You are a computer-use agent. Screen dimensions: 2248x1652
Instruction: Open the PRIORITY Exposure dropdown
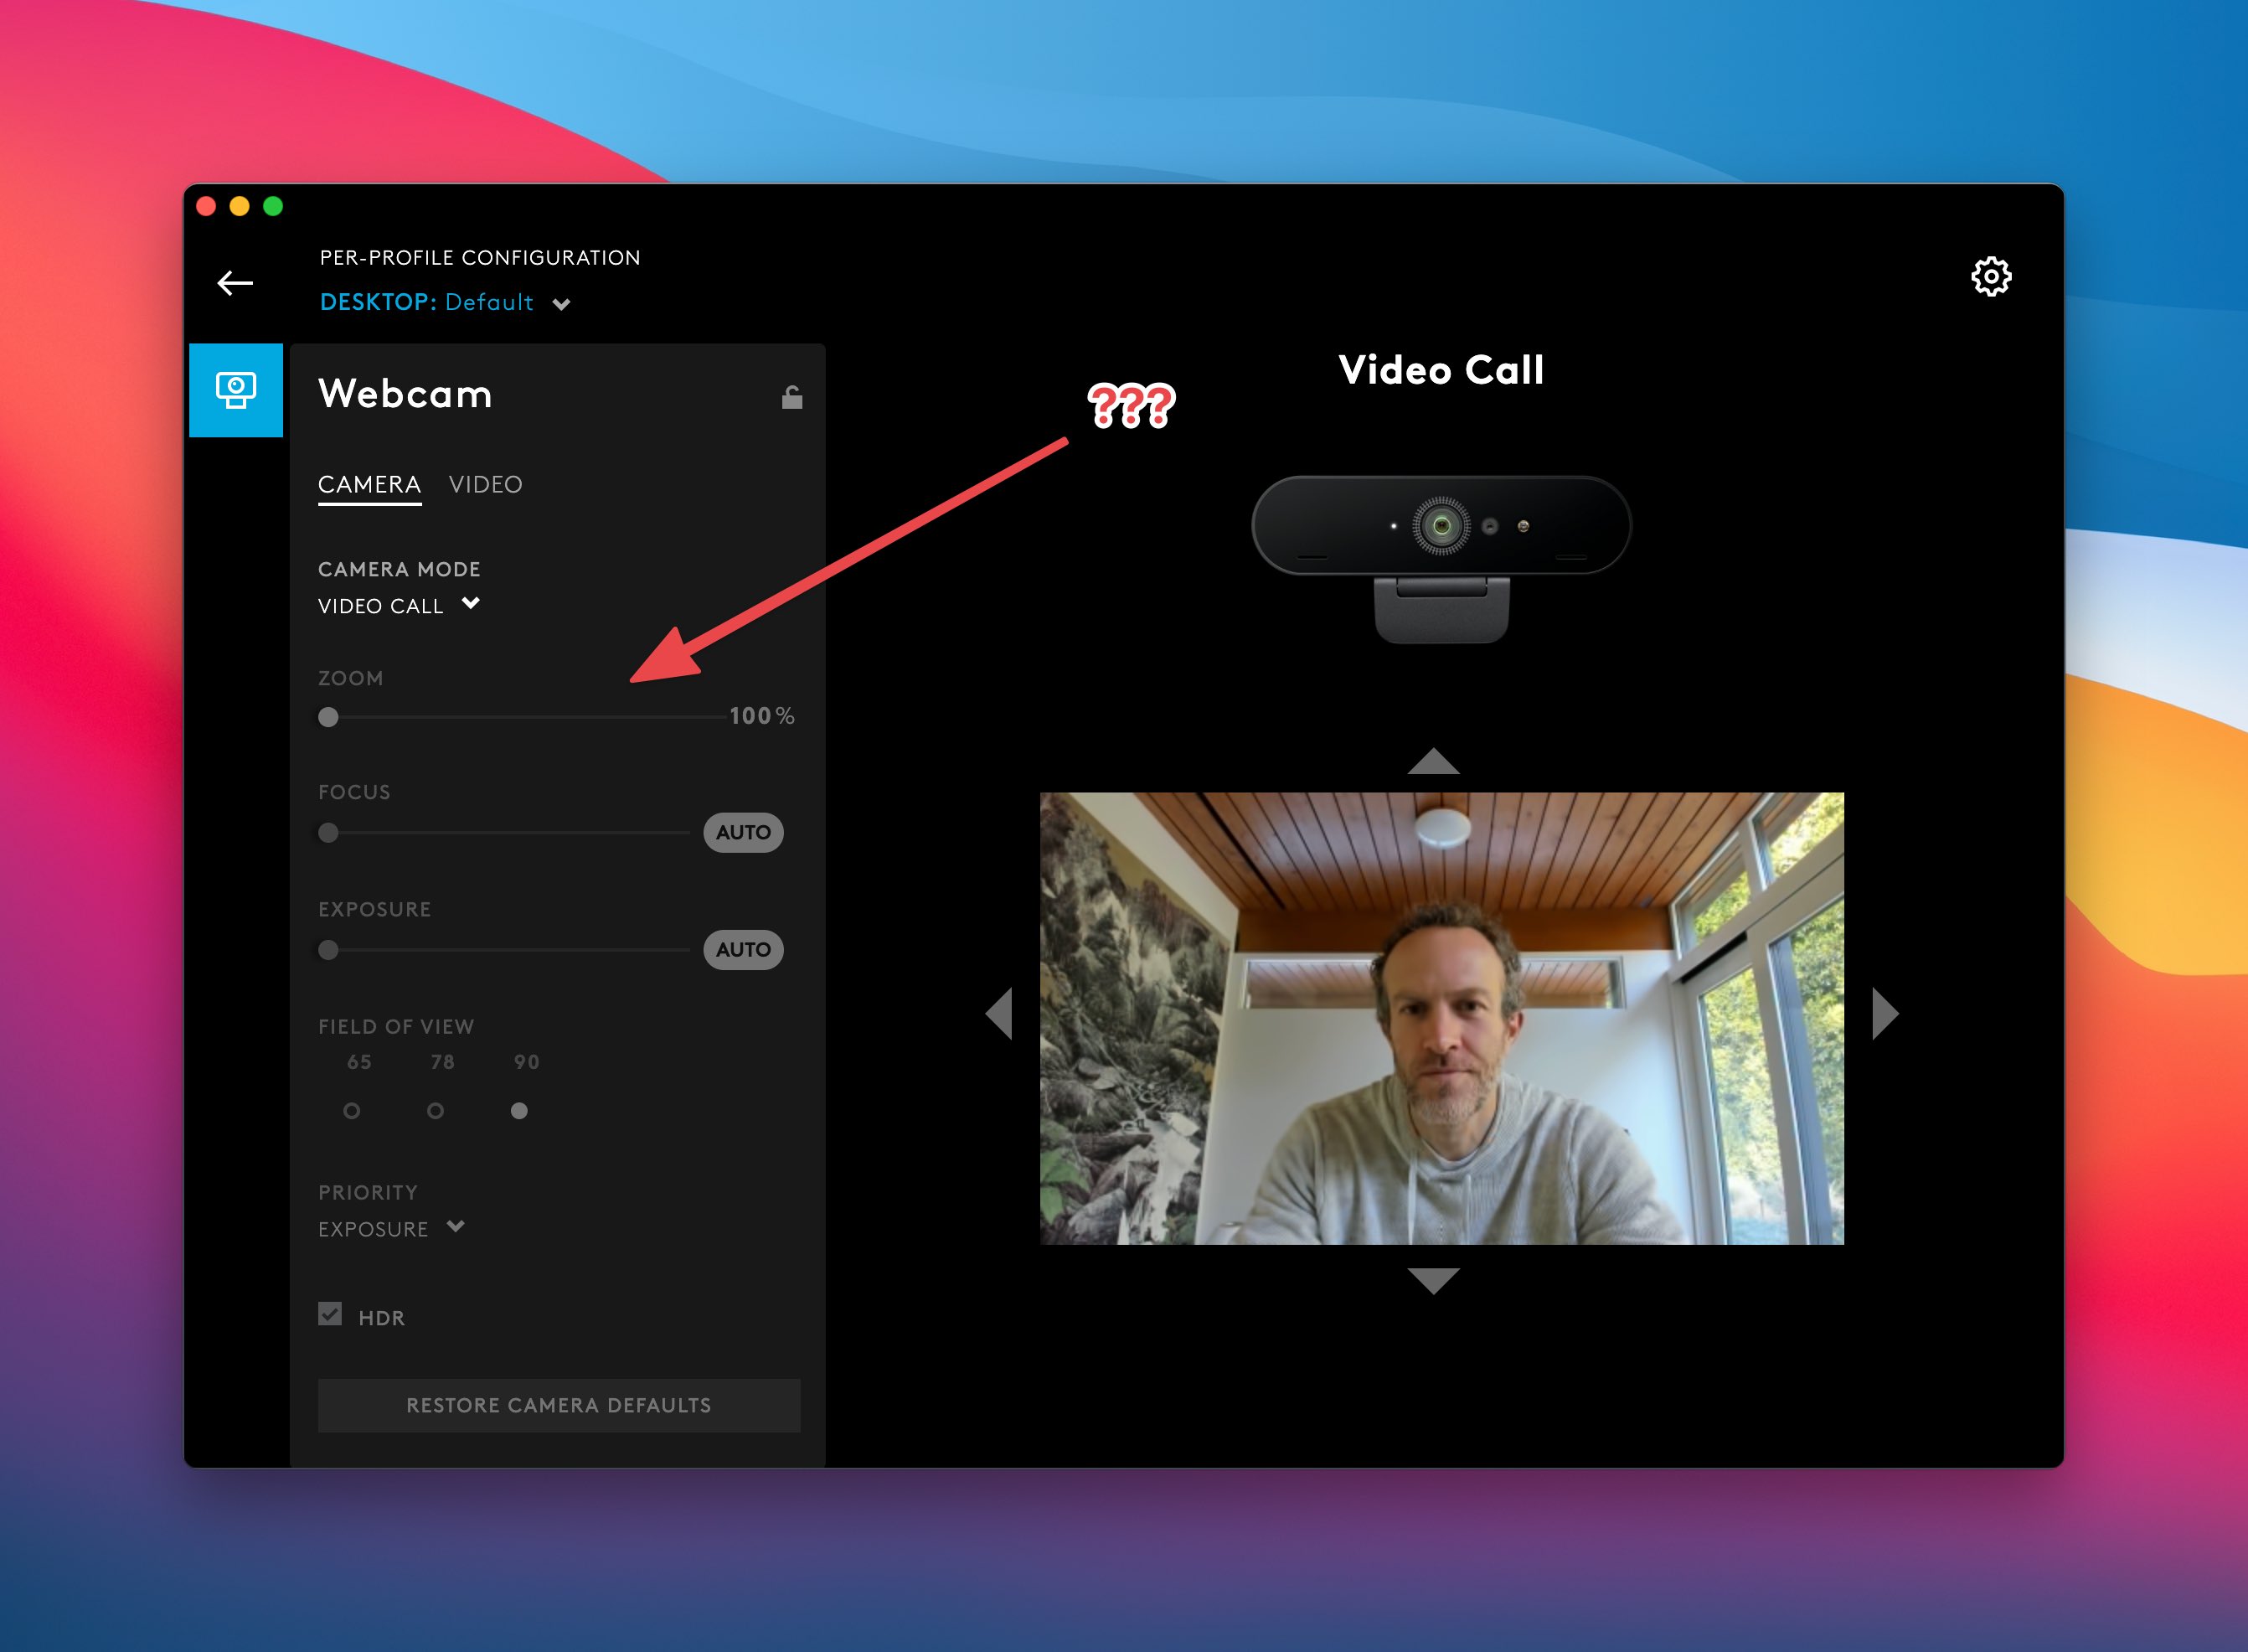(x=391, y=1229)
